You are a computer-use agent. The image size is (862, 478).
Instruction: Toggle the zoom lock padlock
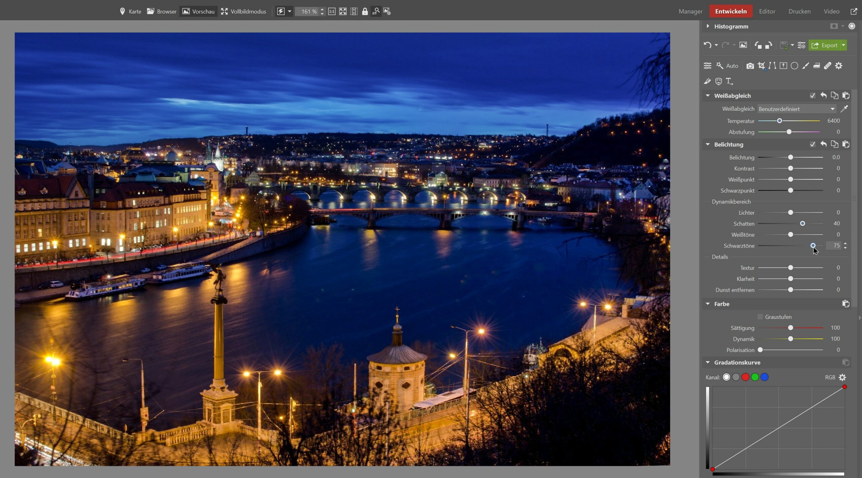365,11
